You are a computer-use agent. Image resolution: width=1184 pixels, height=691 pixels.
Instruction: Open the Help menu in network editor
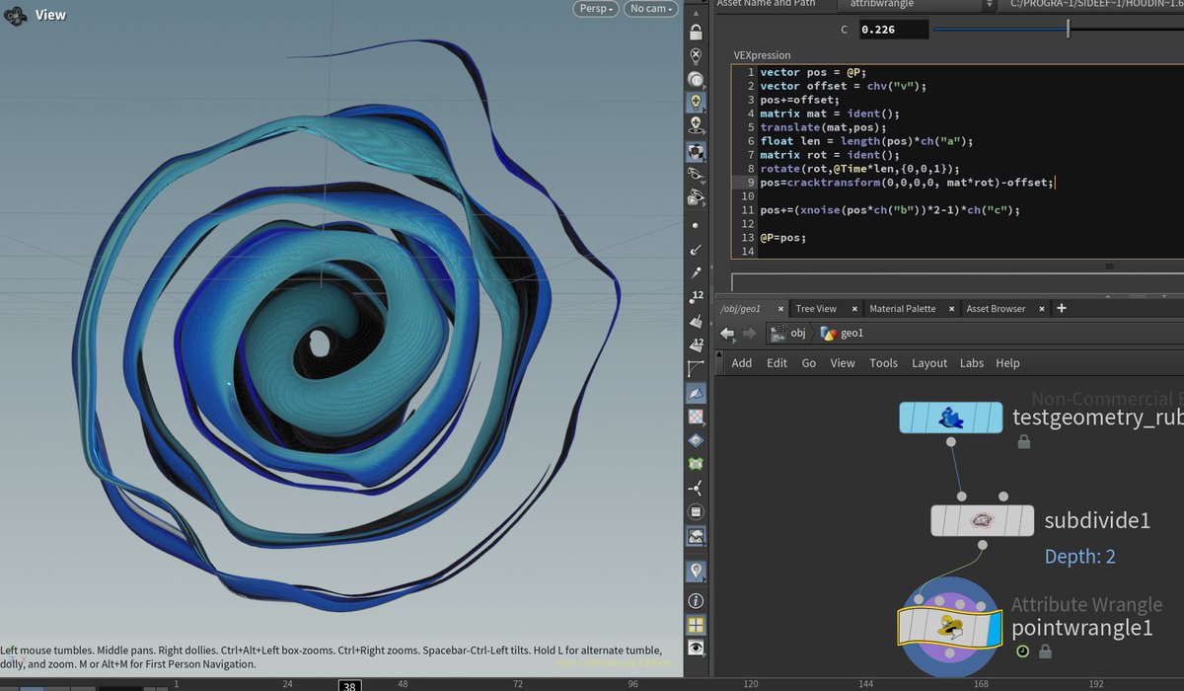[x=1007, y=363]
